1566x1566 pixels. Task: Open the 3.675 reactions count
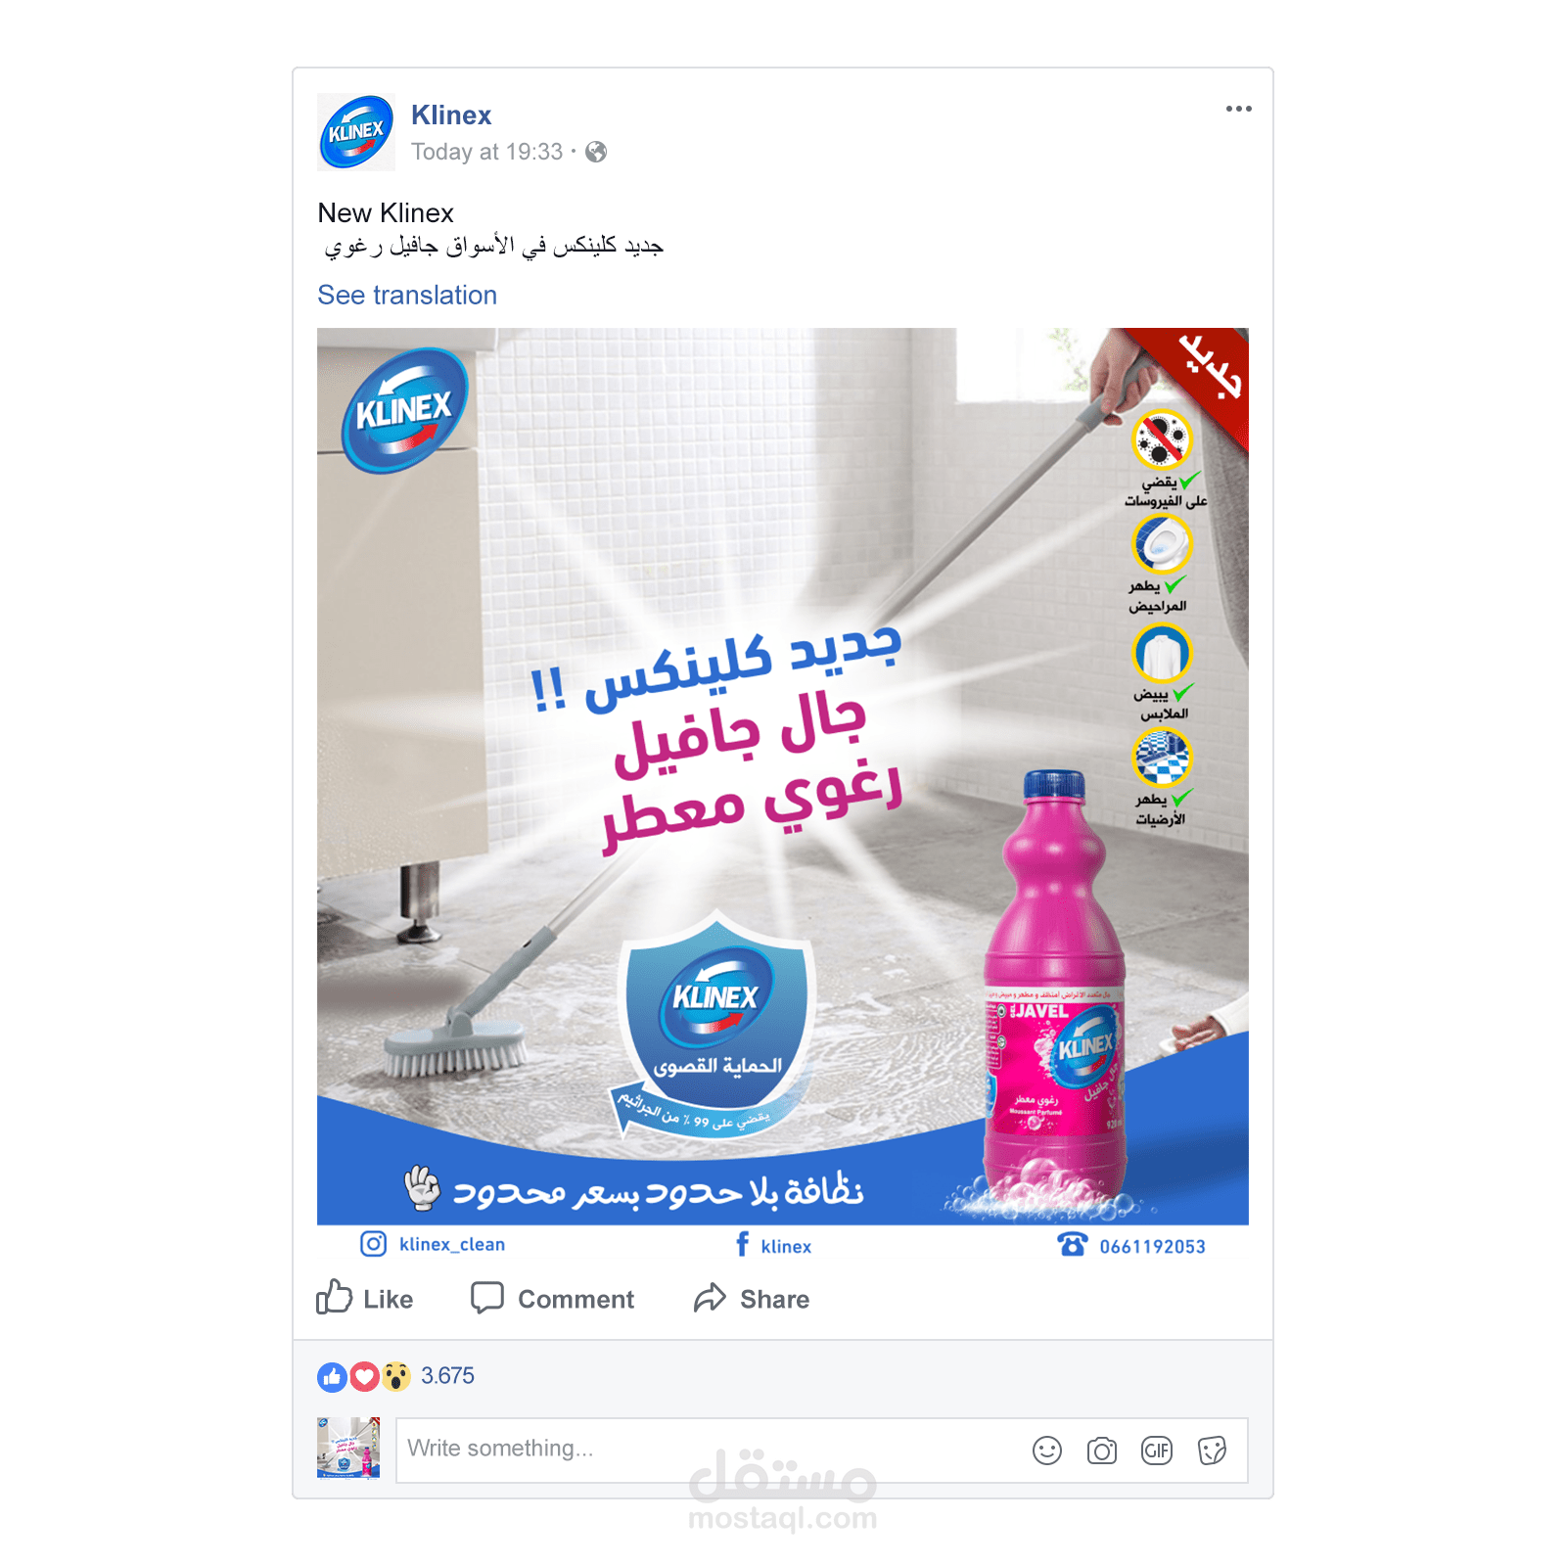click(447, 1376)
